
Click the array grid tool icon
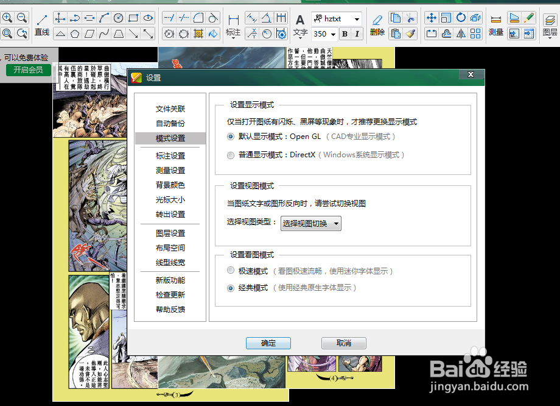click(x=475, y=34)
